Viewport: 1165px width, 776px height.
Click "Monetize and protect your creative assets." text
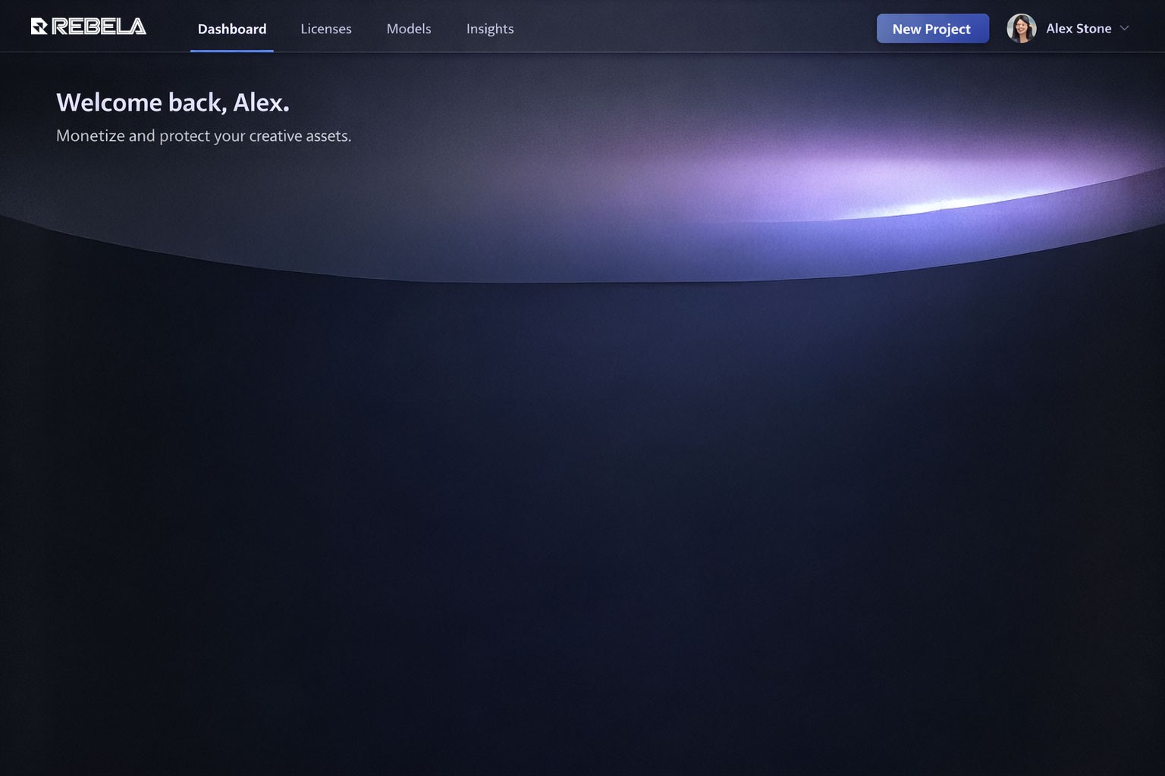204,136
